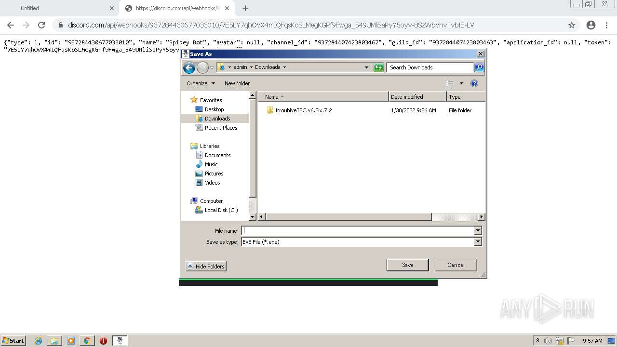Open the Organize menu
The image size is (617, 347).
pos(201,83)
